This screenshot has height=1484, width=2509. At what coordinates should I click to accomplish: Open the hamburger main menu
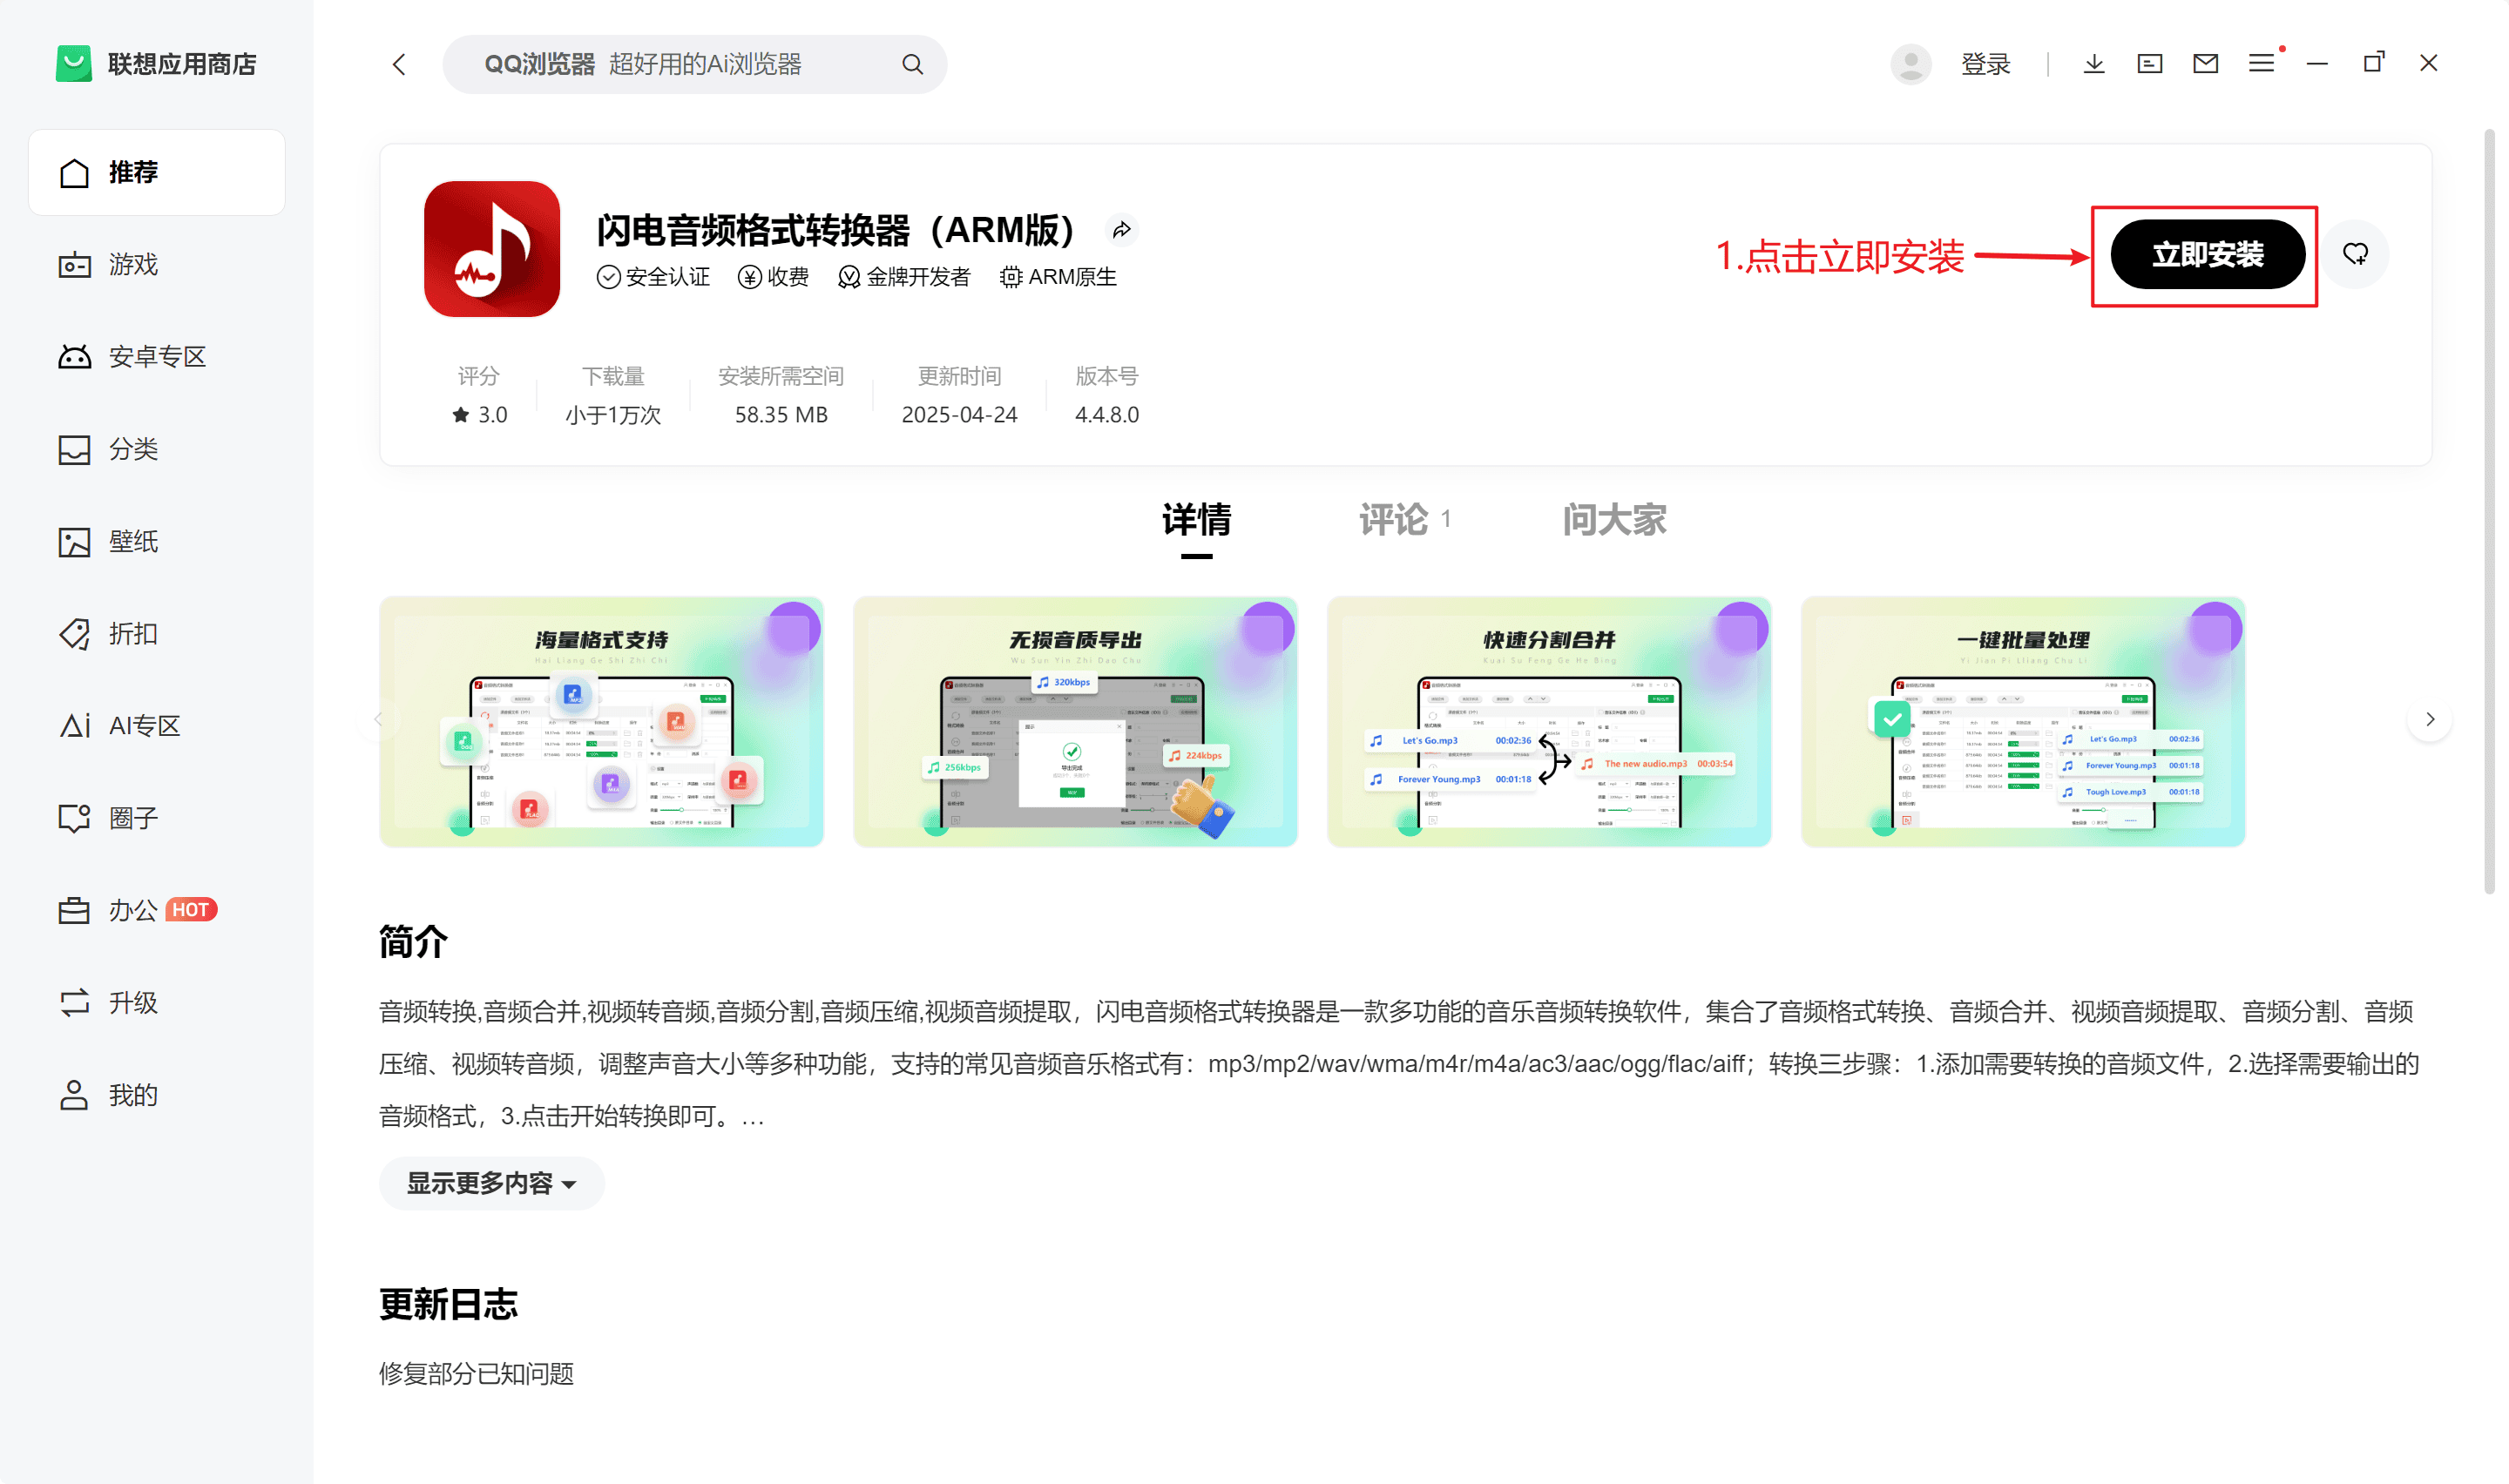[x=2262, y=64]
